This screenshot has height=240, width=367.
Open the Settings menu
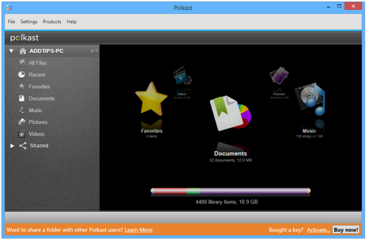point(29,22)
